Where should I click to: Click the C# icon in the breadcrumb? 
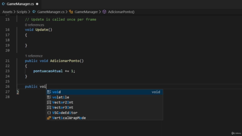click(34, 12)
